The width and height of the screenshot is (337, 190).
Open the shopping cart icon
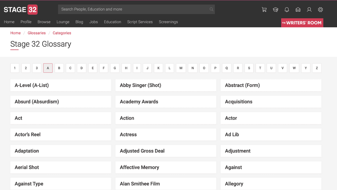tap(264, 10)
